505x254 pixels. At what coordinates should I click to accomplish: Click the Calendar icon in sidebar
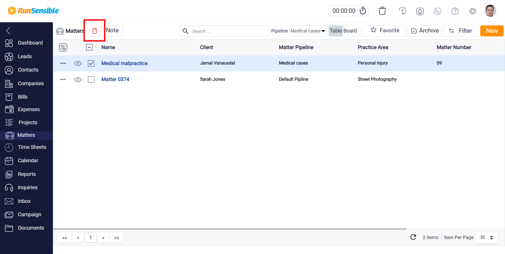(9, 161)
